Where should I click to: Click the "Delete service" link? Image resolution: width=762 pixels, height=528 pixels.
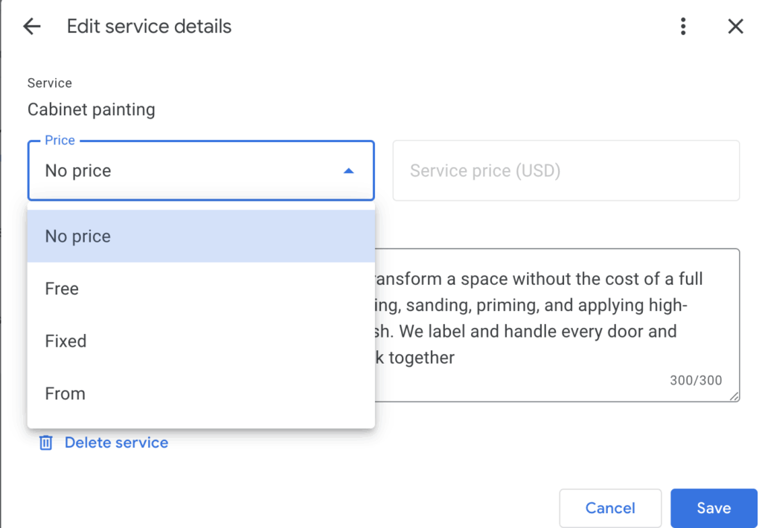coord(116,443)
